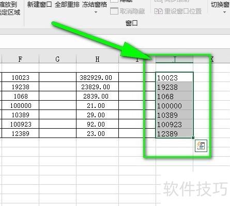Click the New Window button 新建窗口
This screenshot has width=230, height=206.
tap(39, 5)
